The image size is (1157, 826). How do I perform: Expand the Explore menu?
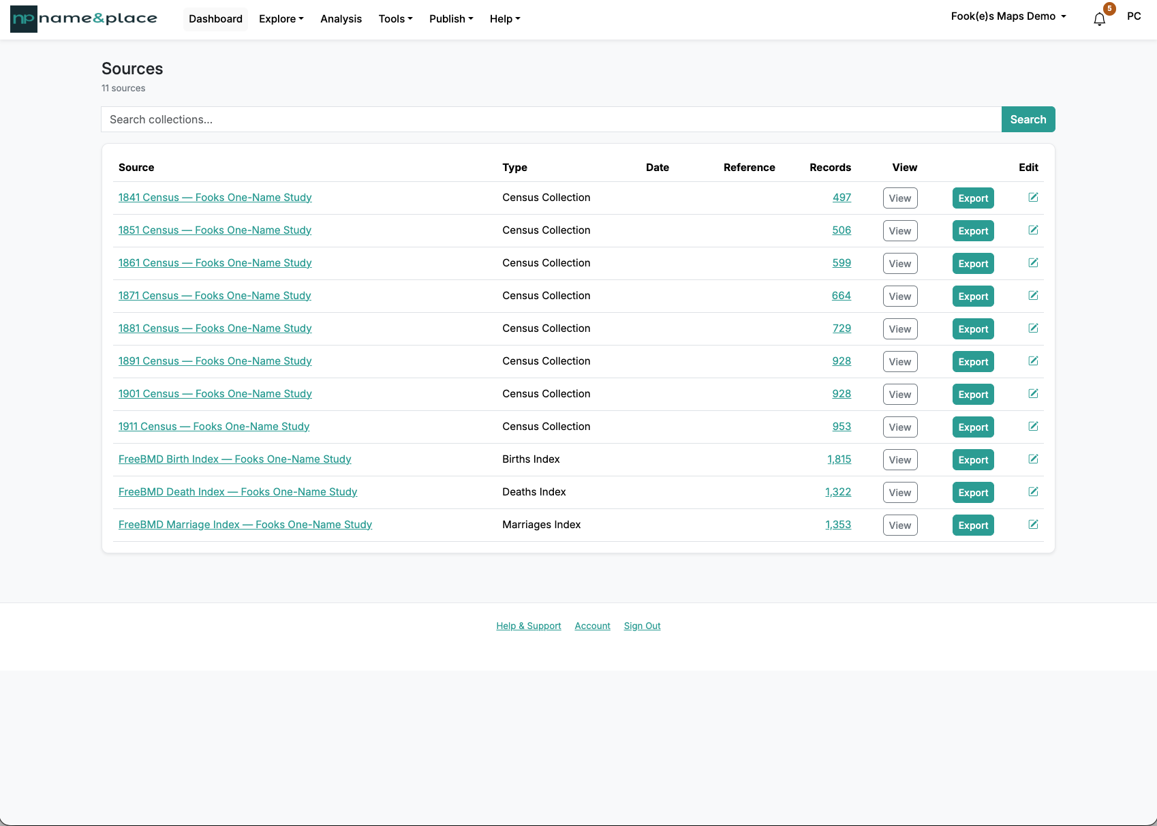(281, 19)
